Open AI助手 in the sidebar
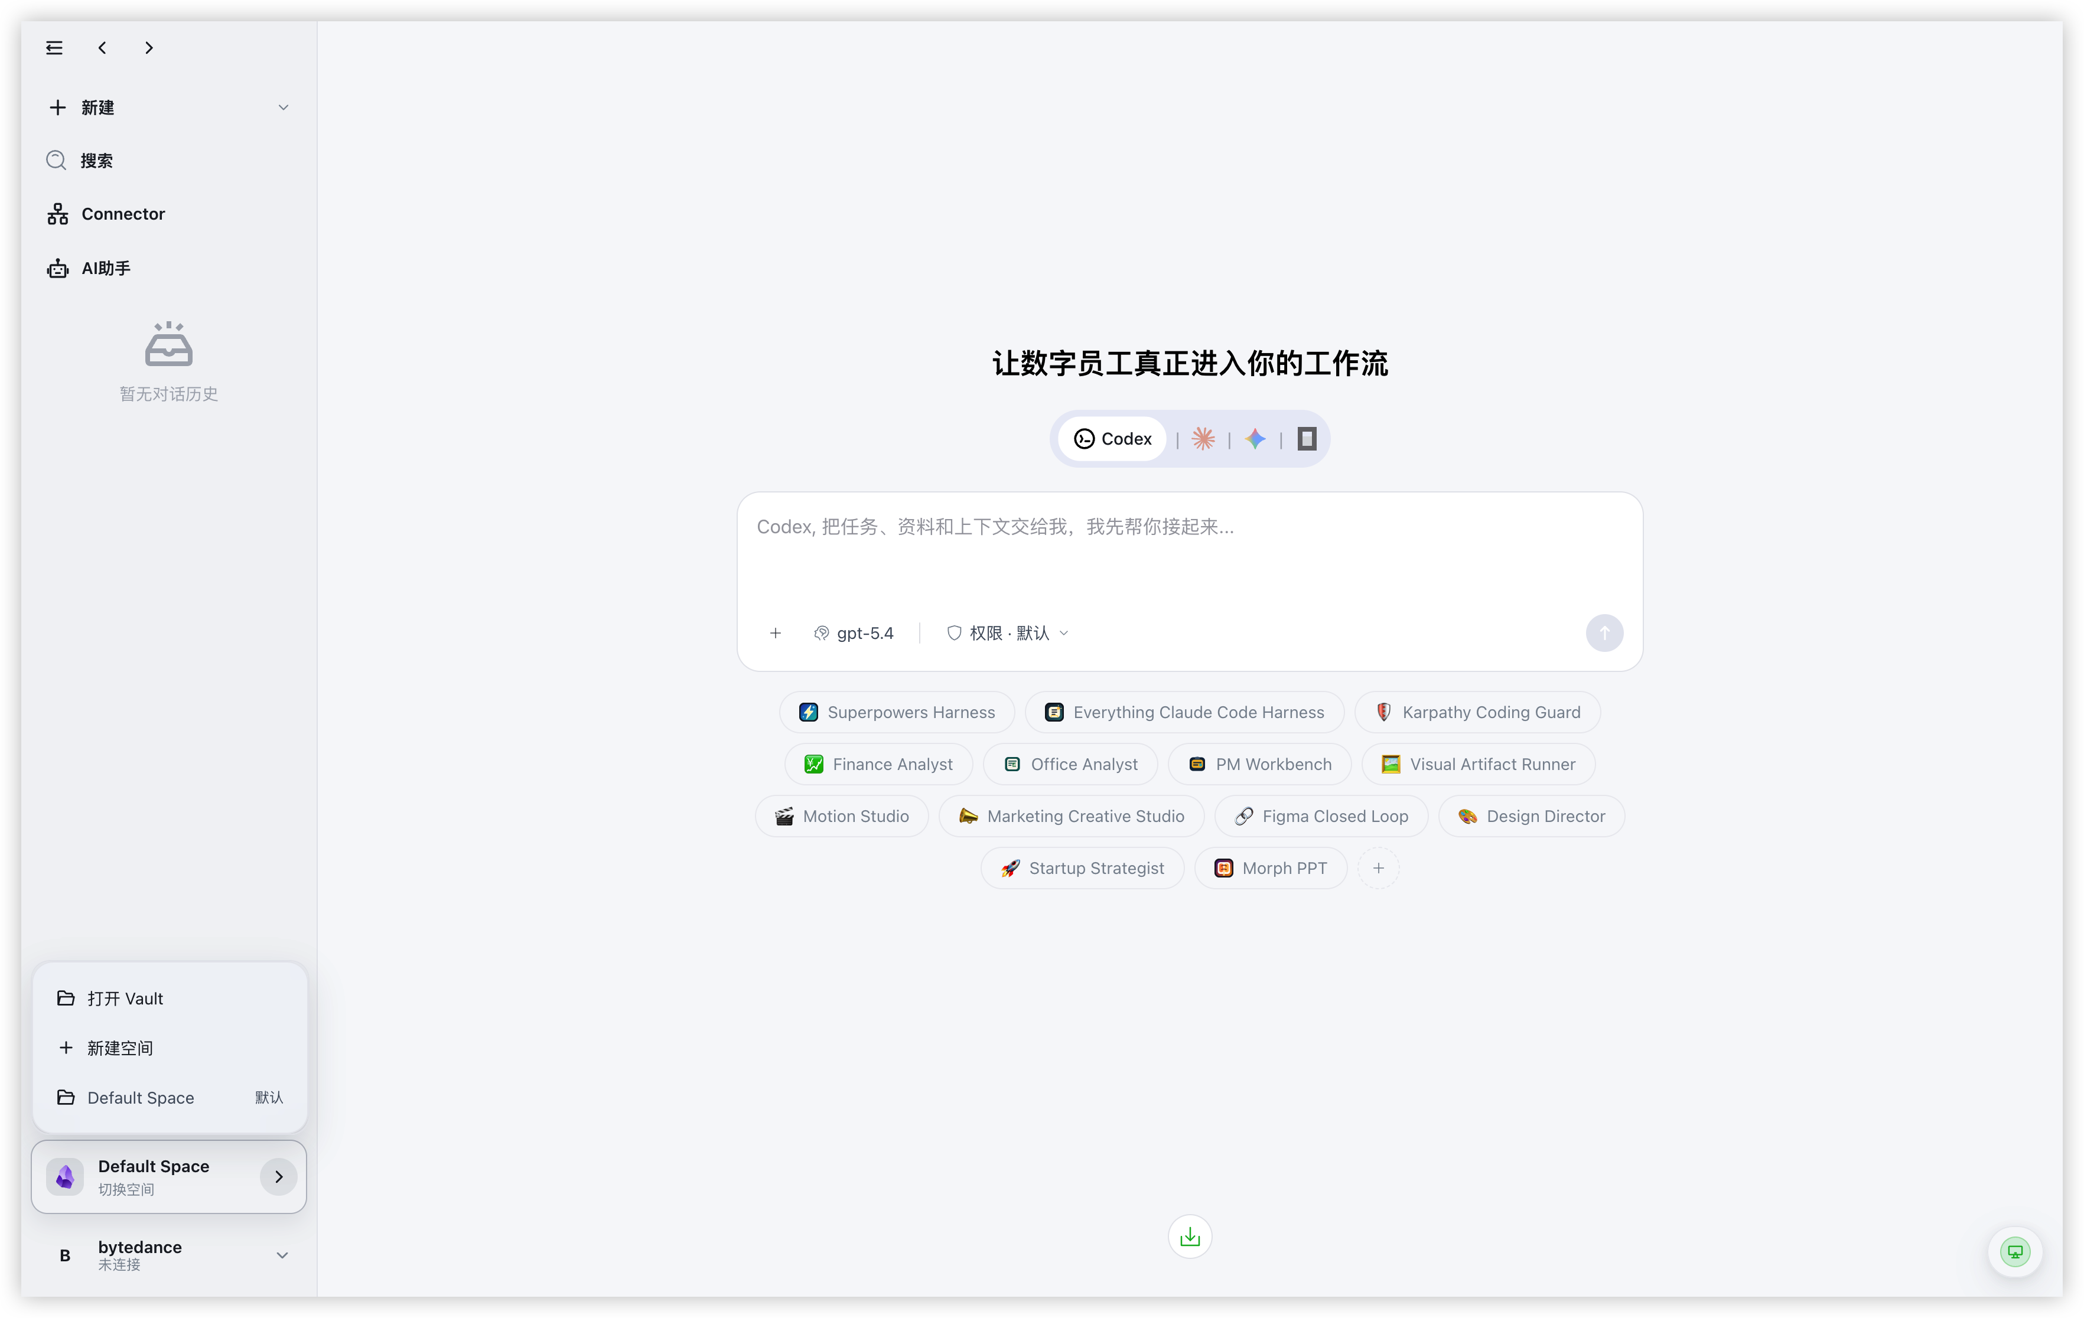This screenshot has width=2084, height=1318. pyautogui.click(x=169, y=268)
